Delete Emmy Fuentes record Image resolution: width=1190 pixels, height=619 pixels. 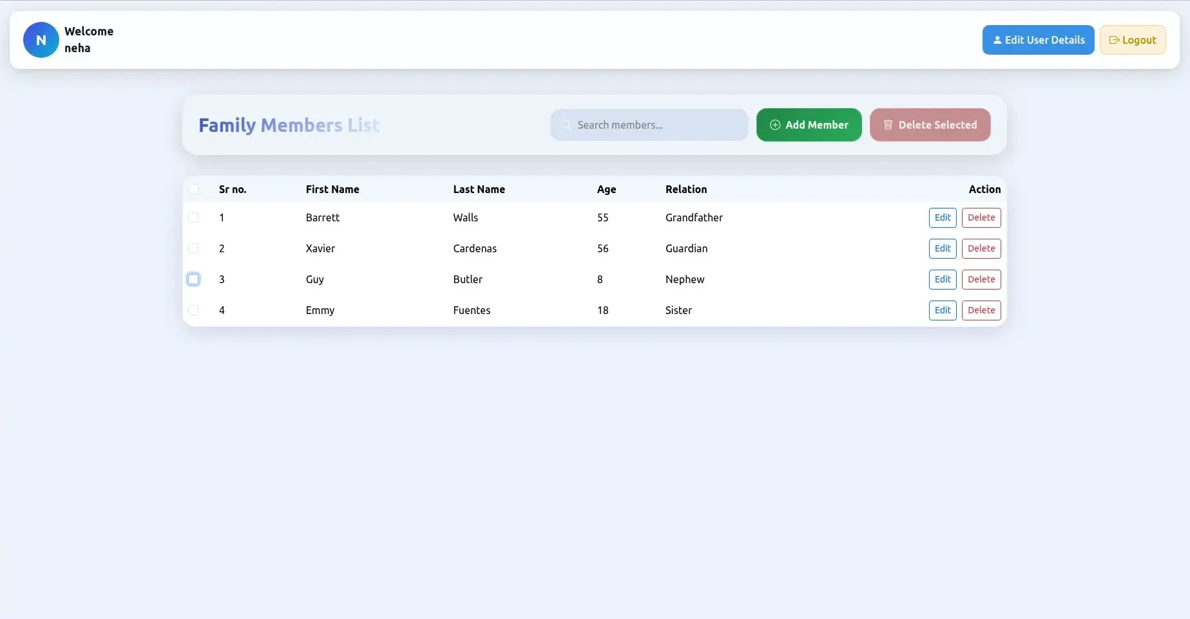981,310
